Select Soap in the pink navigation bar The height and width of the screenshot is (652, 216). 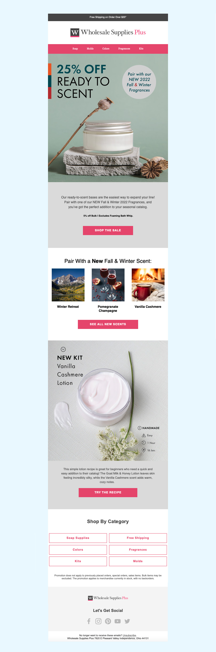pyautogui.click(x=75, y=49)
